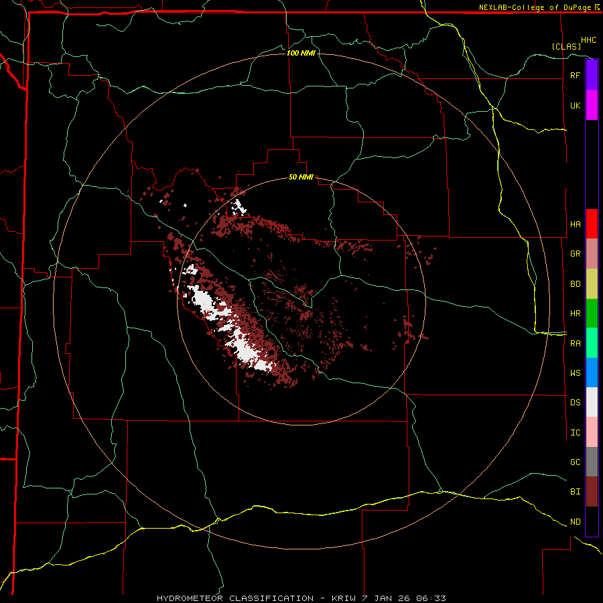Click the 'UK' legend label
This screenshot has width=603, height=603.
click(x=575, y=105)
